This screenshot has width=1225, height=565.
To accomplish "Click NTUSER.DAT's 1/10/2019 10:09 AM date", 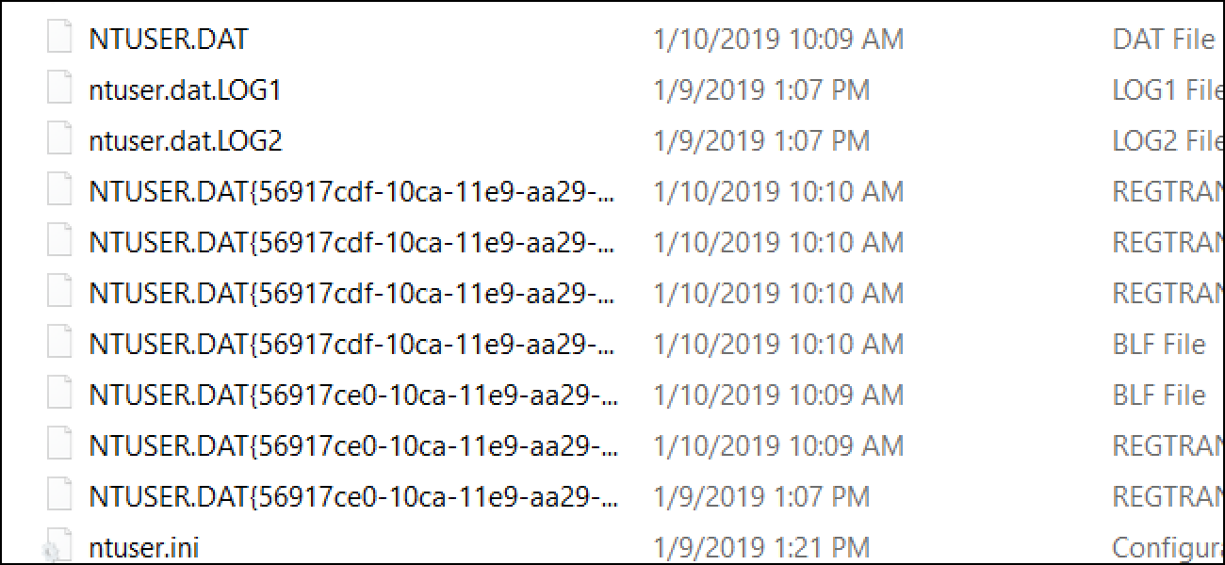I will pos(778,40).
